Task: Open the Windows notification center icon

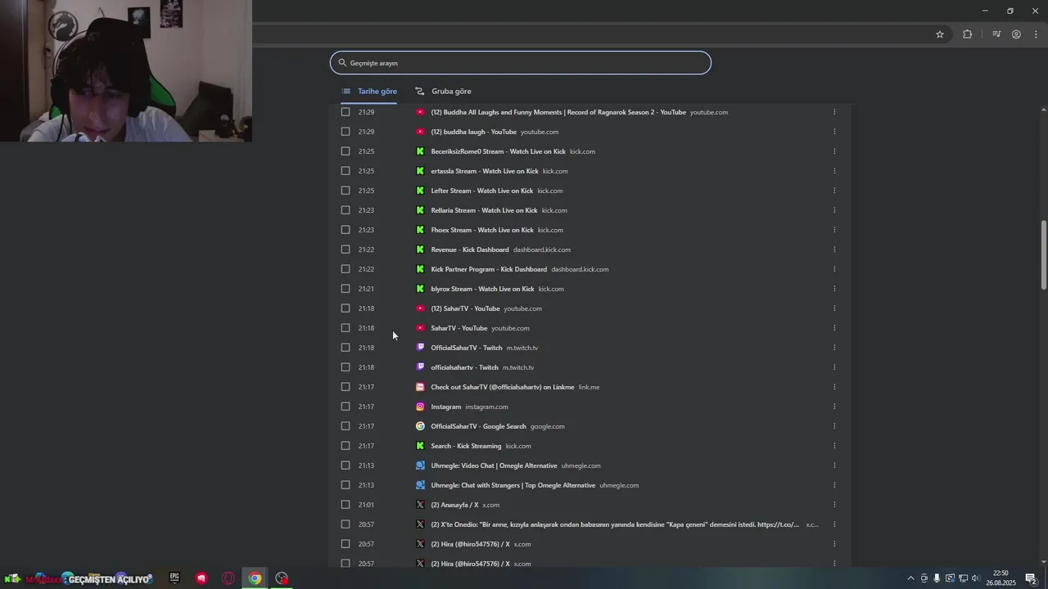Action: (1031, 578)
